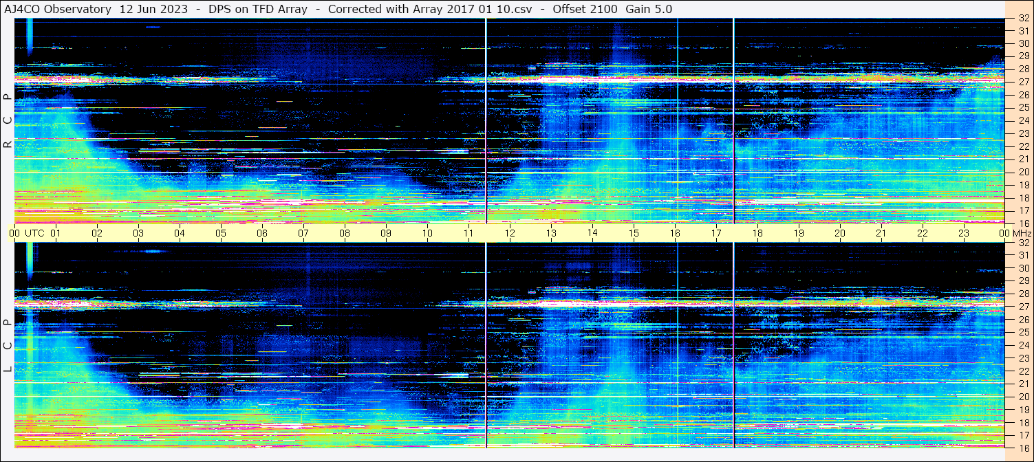
Task: Click white vertical marker after 11 UTC, RCP panel
Action: click(x=486, y=121)
